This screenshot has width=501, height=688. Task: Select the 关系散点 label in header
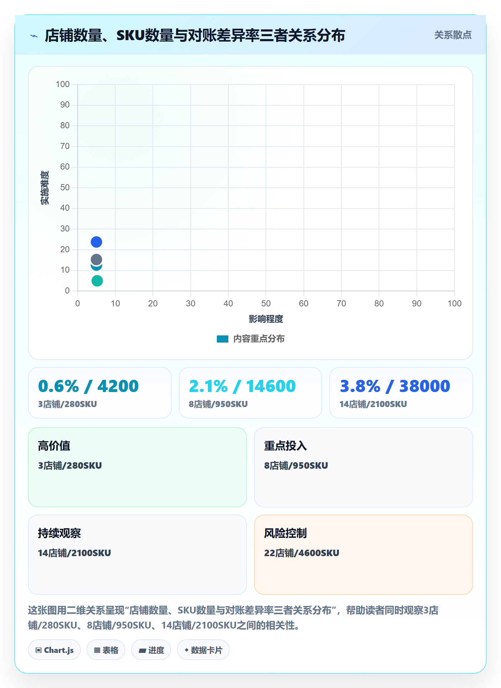click(453, 35)
